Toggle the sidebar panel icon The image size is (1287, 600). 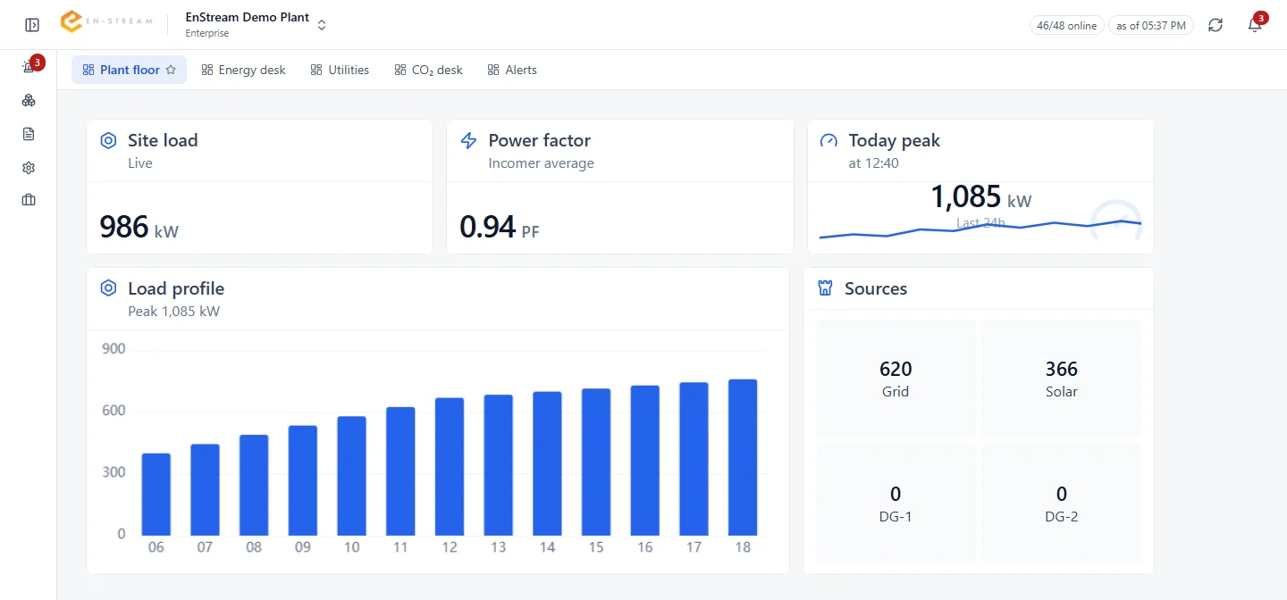[32, 25]
